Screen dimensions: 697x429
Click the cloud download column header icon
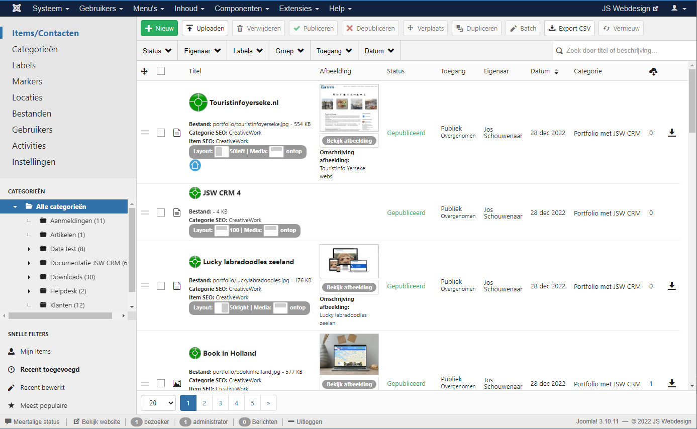tap(653, 71)
